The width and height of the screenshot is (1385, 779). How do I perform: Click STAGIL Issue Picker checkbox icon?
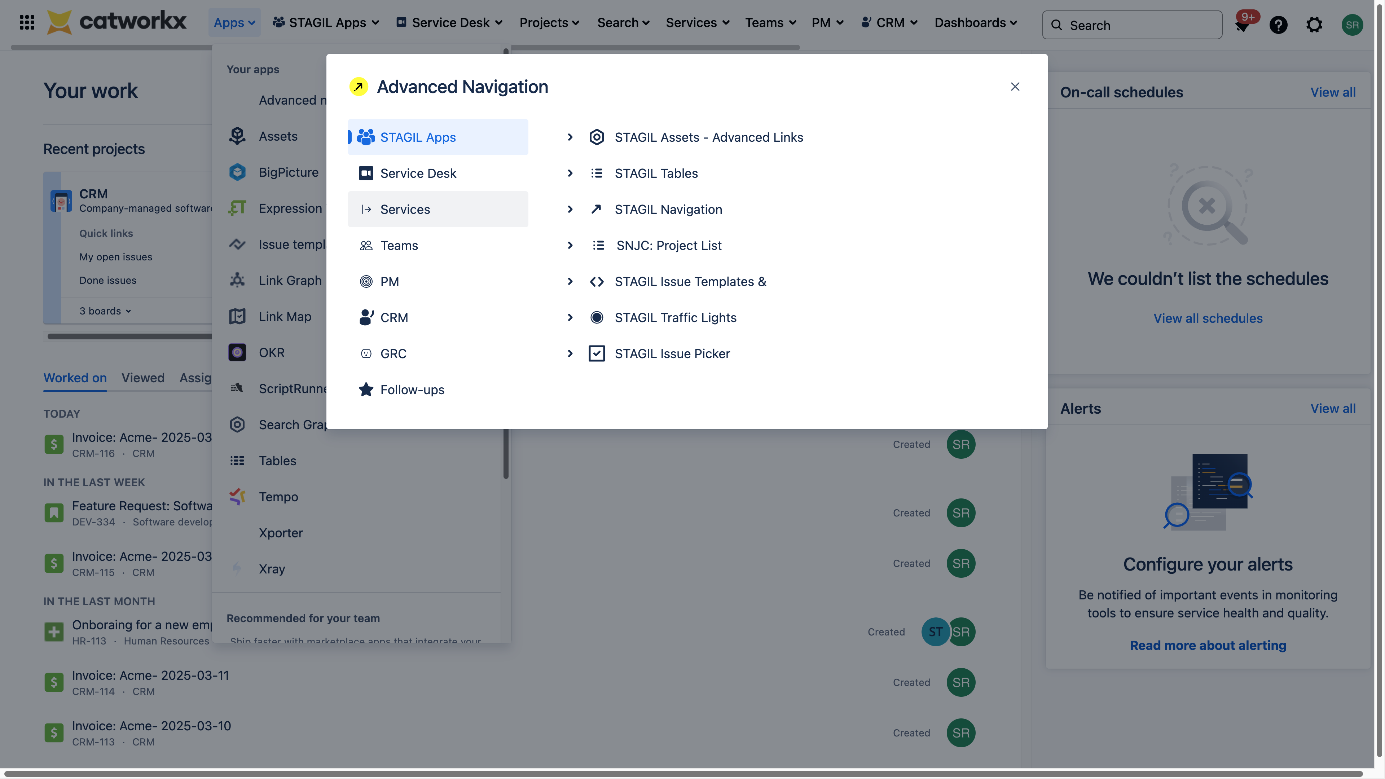point(596,353)
